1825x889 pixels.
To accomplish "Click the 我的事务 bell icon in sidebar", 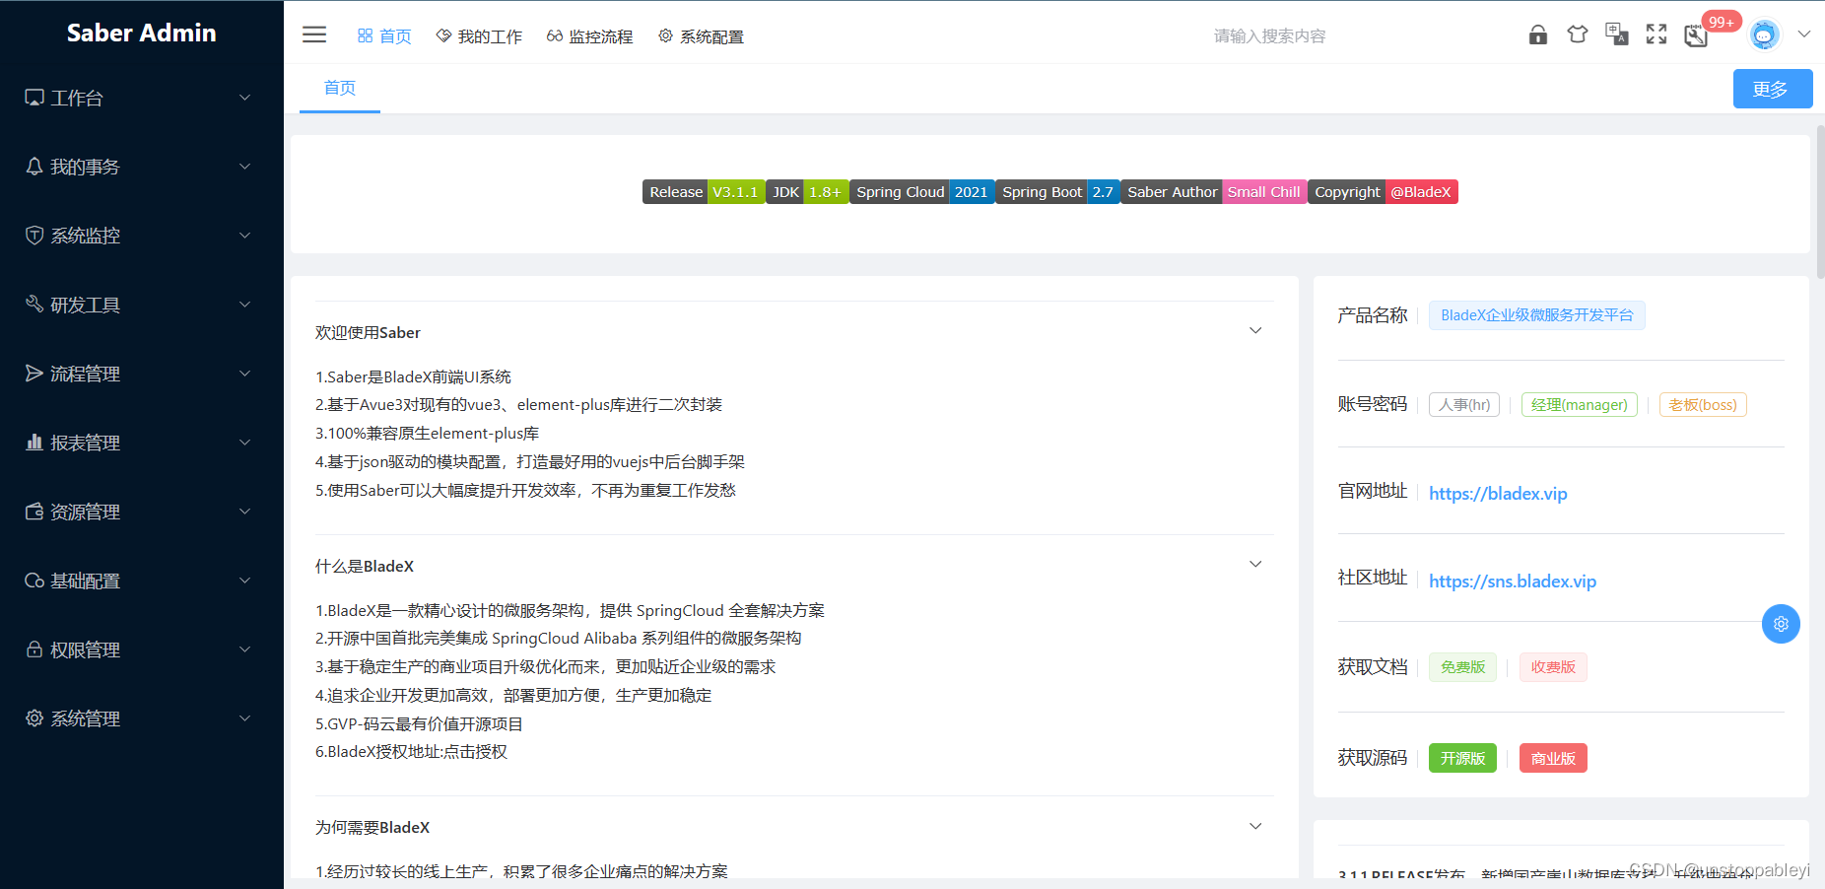I will click(x=34, y=167).
